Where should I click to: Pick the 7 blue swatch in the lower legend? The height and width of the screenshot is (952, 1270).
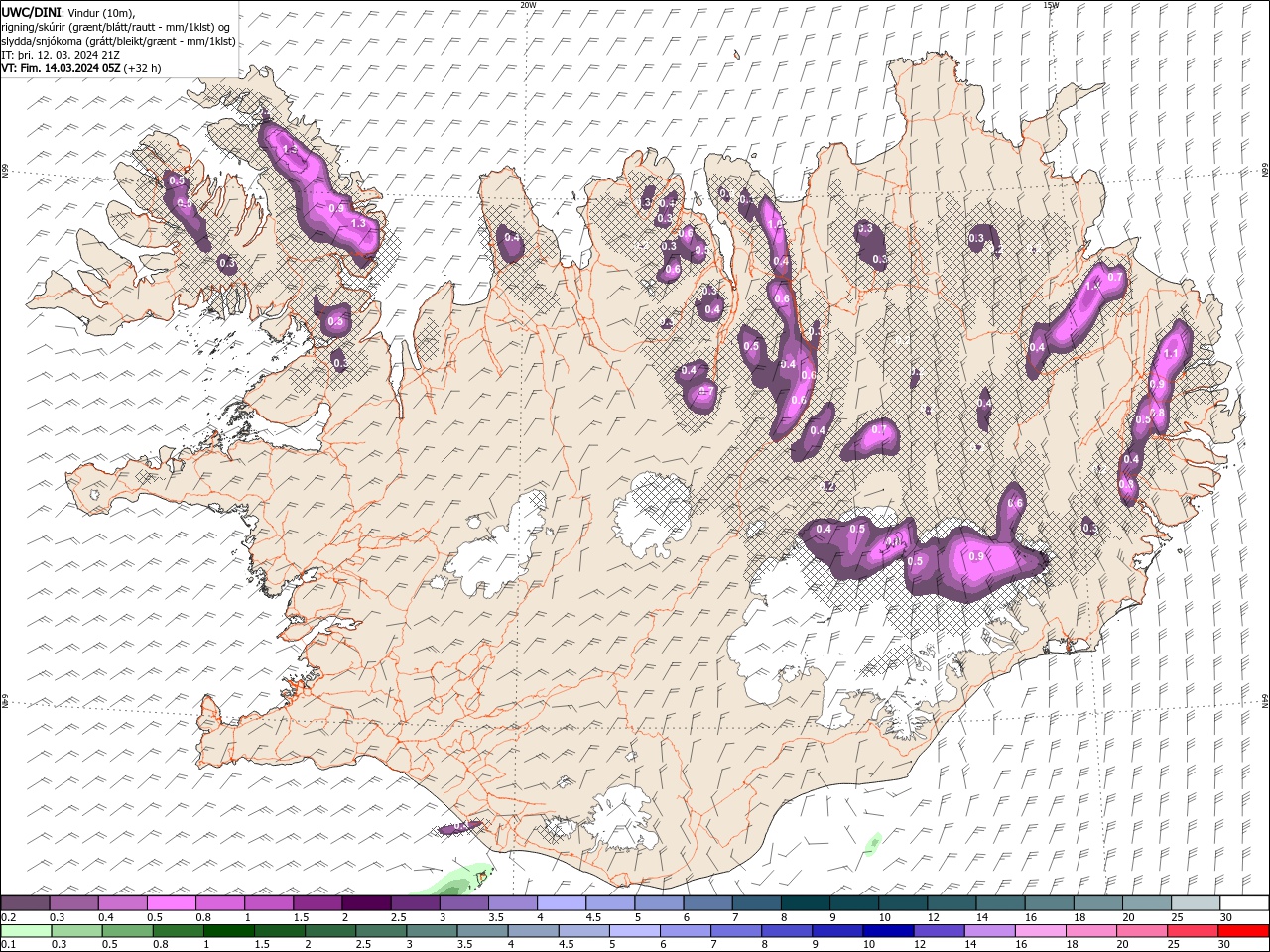point(736,931)
